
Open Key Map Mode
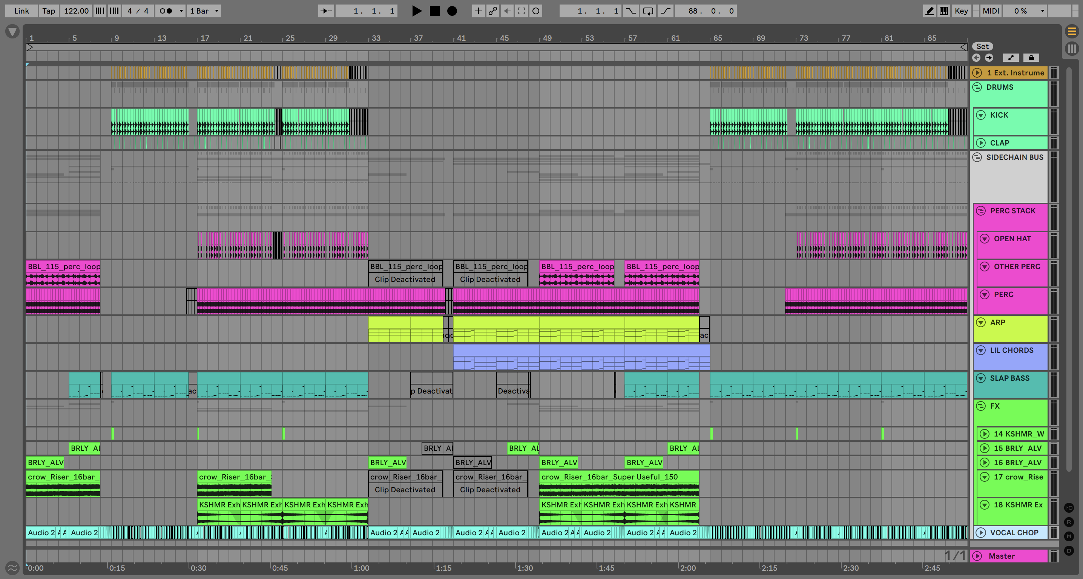(x=961, y=11)
